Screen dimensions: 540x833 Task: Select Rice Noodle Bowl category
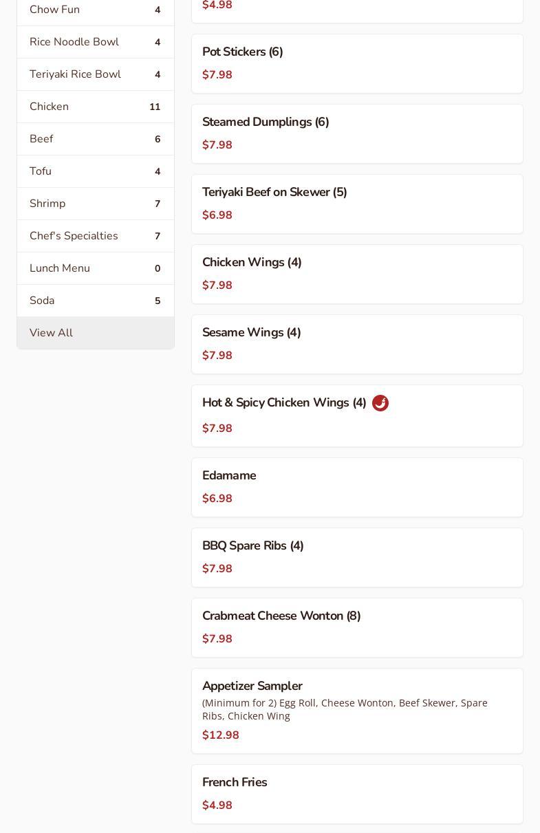pyautogui.click(x=95, y=42)
